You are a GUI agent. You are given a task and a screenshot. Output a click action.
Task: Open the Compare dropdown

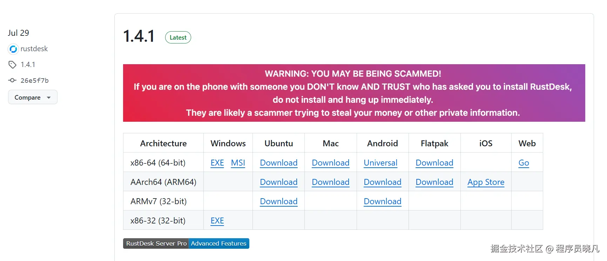(x=33, y=98)
